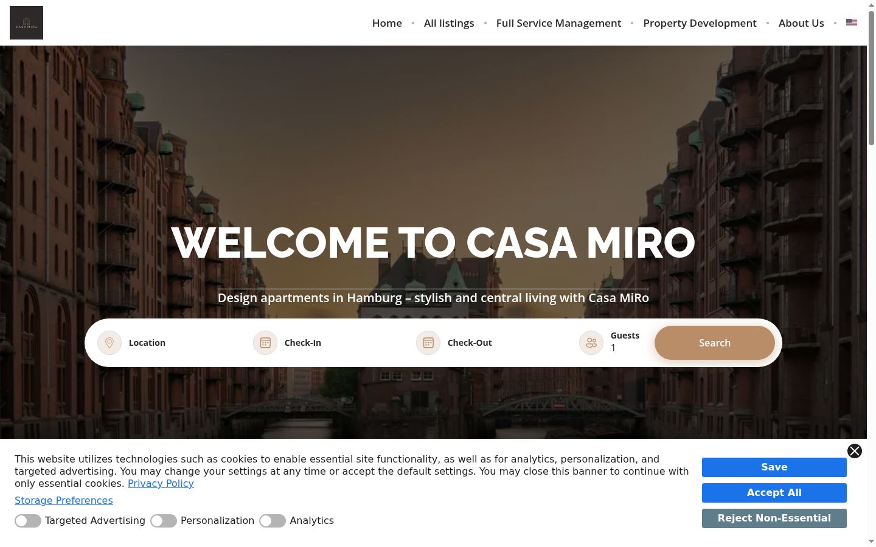The height and width of the screenshot is (547, 876).
Task: Click the Search button
Action: (x=715, y=343)
